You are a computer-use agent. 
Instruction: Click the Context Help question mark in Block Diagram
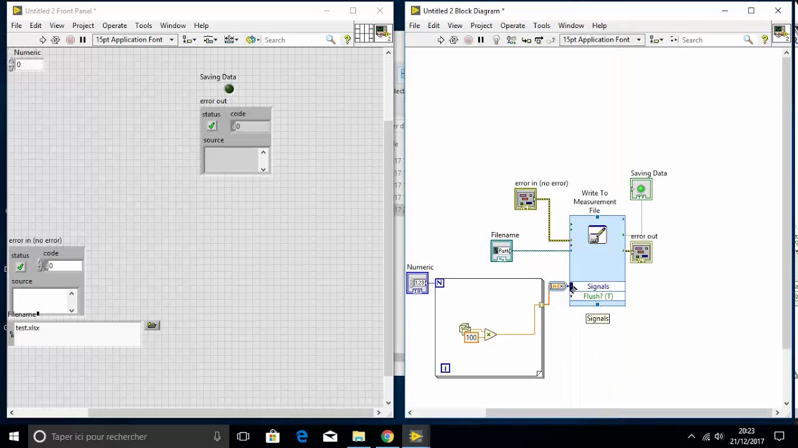click(x=764, y=40)
